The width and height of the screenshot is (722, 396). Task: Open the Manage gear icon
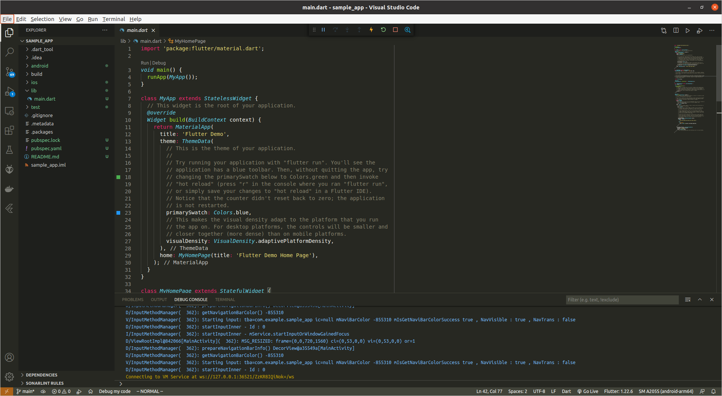(9, 376)
